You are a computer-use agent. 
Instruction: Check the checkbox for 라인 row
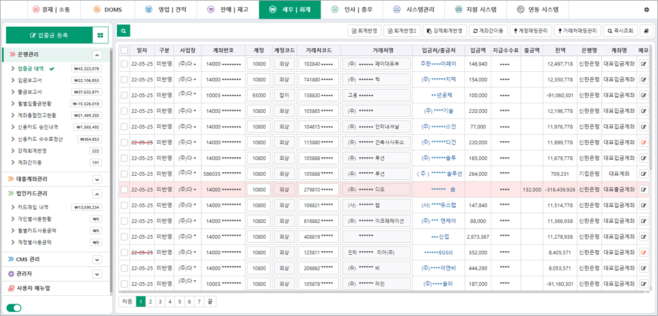tap(124, 284)
